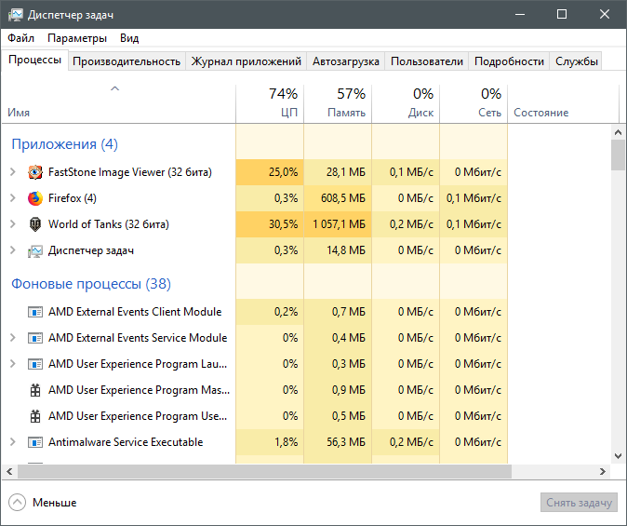Click the horizontal scrollbar right arrow
Image resolution: width=627 pixels, height=526 pixels.
604,470
